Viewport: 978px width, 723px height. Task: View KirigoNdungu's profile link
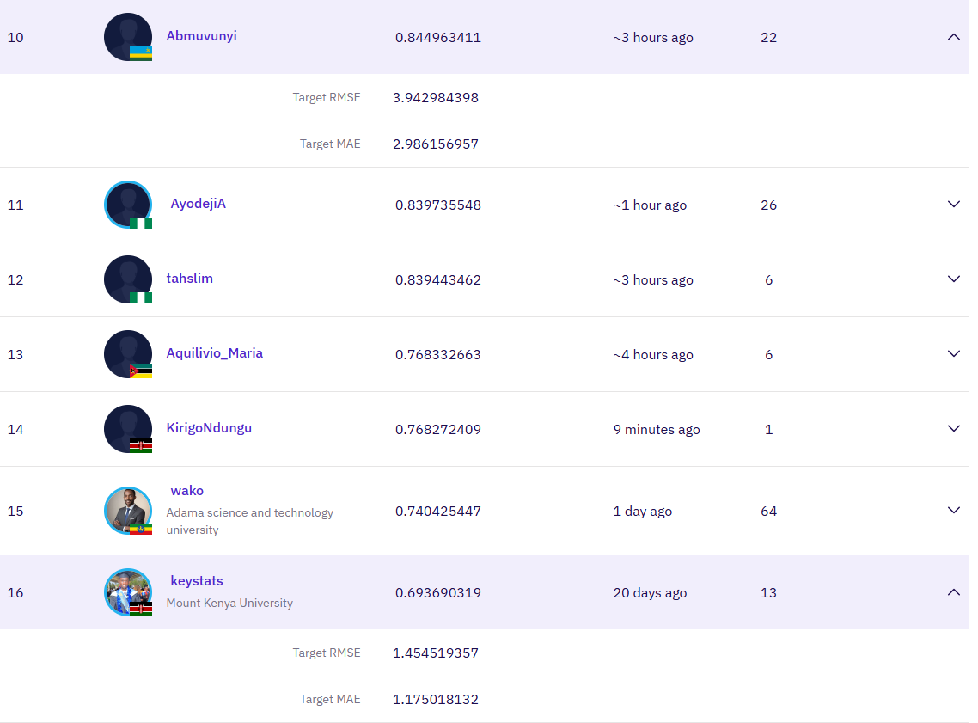(209, 428)
